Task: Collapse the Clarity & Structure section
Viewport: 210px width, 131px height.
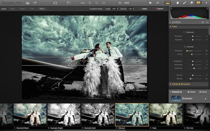Action: [170, 84]
